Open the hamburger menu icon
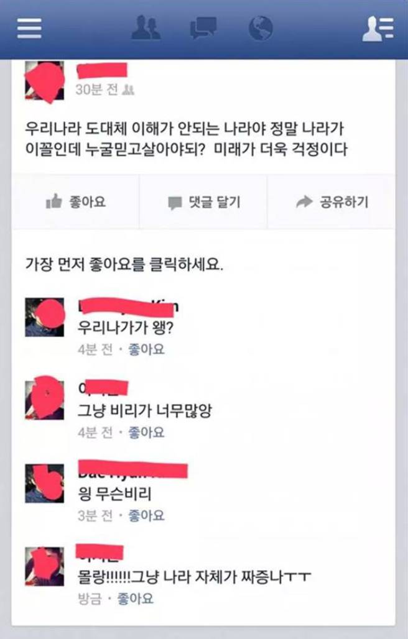 [x=29, y=29]
